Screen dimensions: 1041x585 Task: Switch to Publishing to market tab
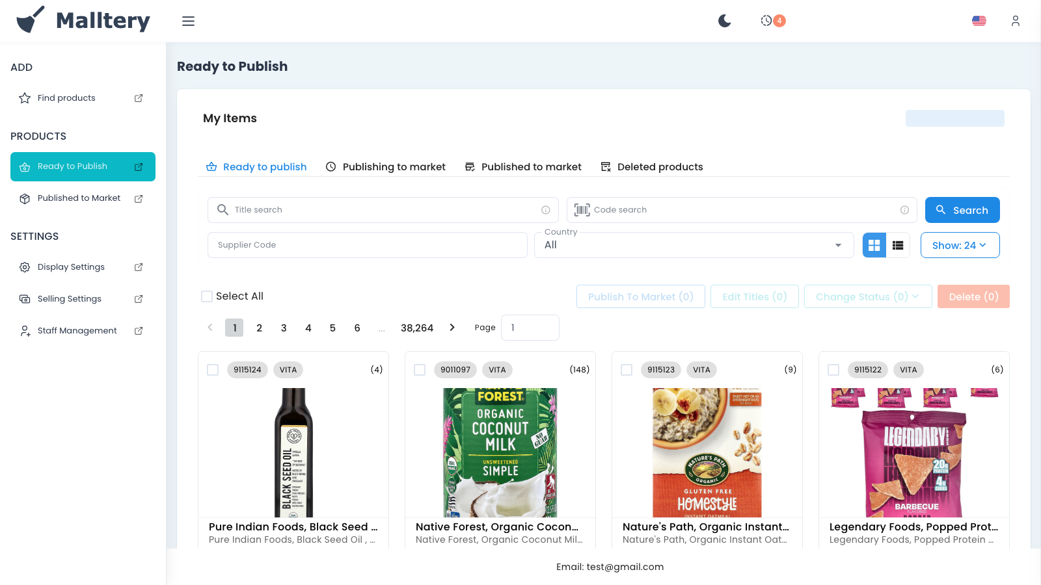[x=385, y=167]
